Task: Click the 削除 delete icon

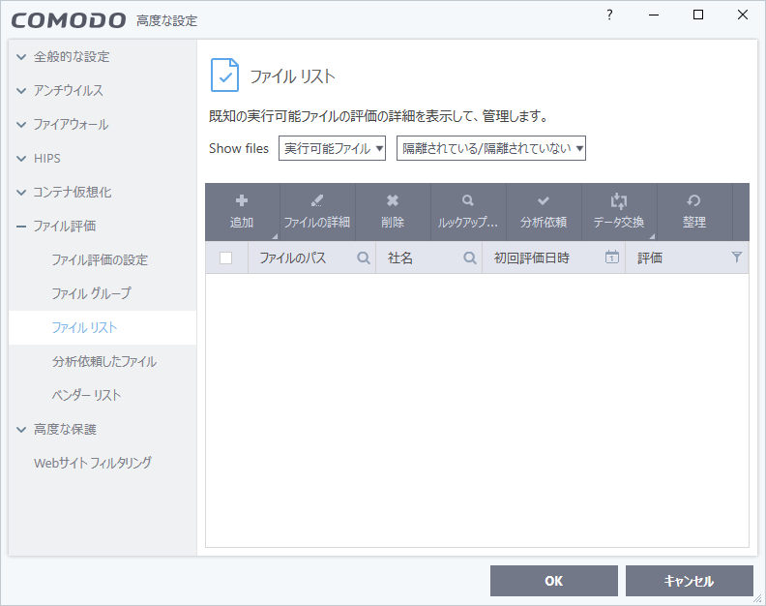Action: point(393,201)
